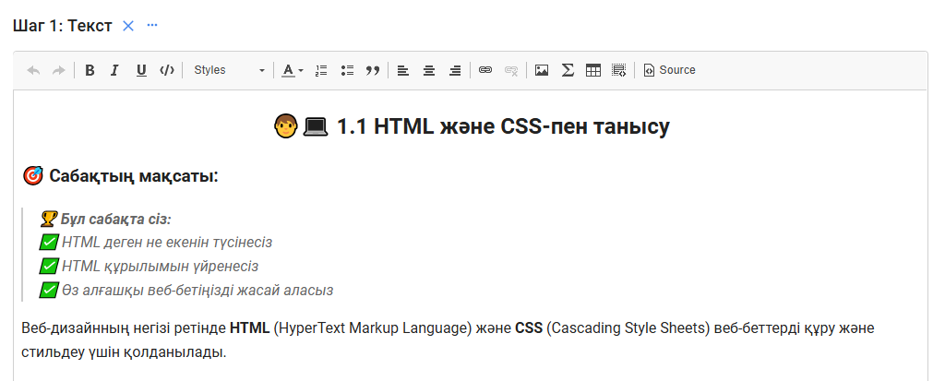Insert a block quote
This screenshot has height=381, width=945.
click(373, 70)
